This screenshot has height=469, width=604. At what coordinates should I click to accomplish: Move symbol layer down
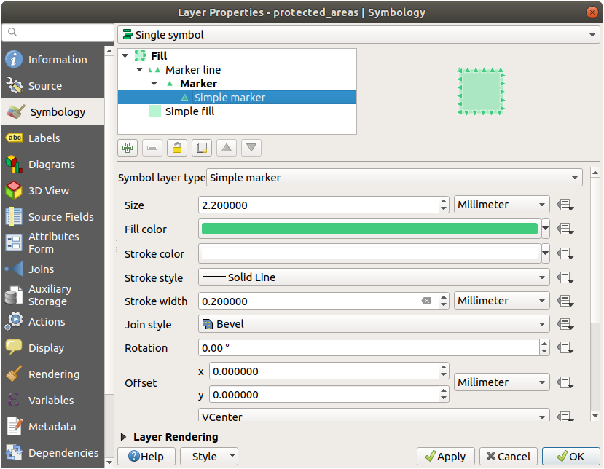pos(251,148)
